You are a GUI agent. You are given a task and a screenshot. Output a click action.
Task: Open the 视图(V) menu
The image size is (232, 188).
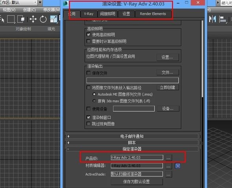[9, 10]
